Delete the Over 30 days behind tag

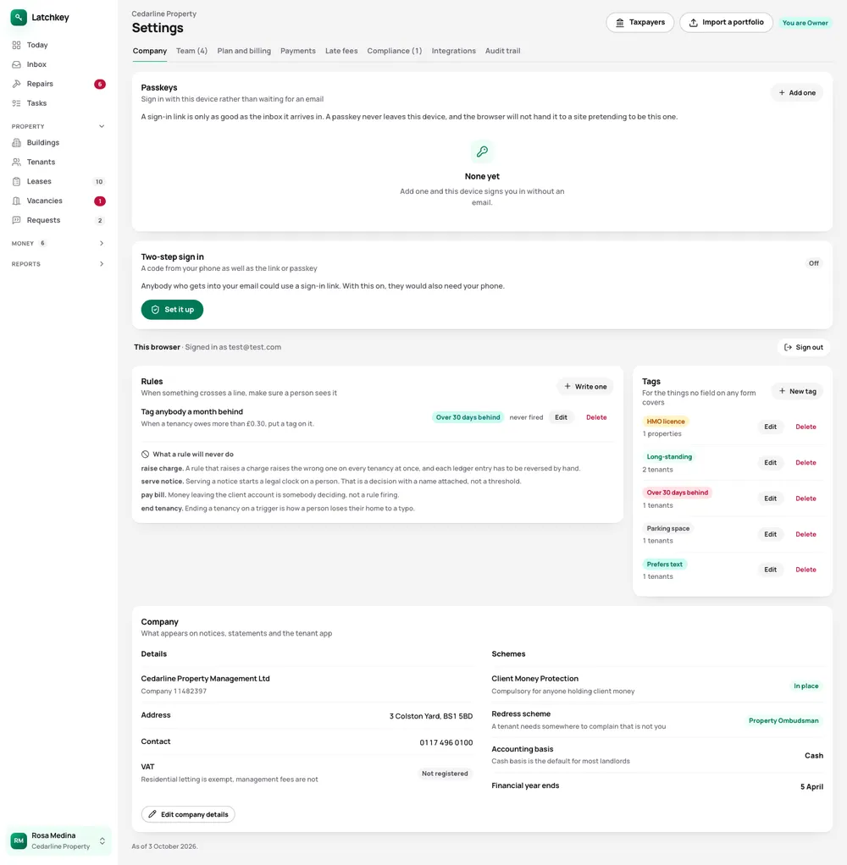805,499
